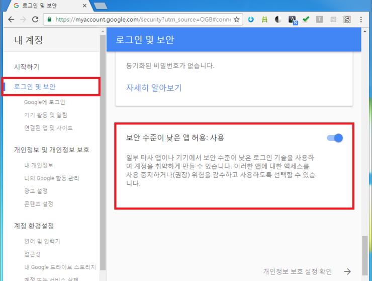Viewport: 372px width, 281px height.
Task: Open 광고 설정 sidebar item
Action: 36,191
